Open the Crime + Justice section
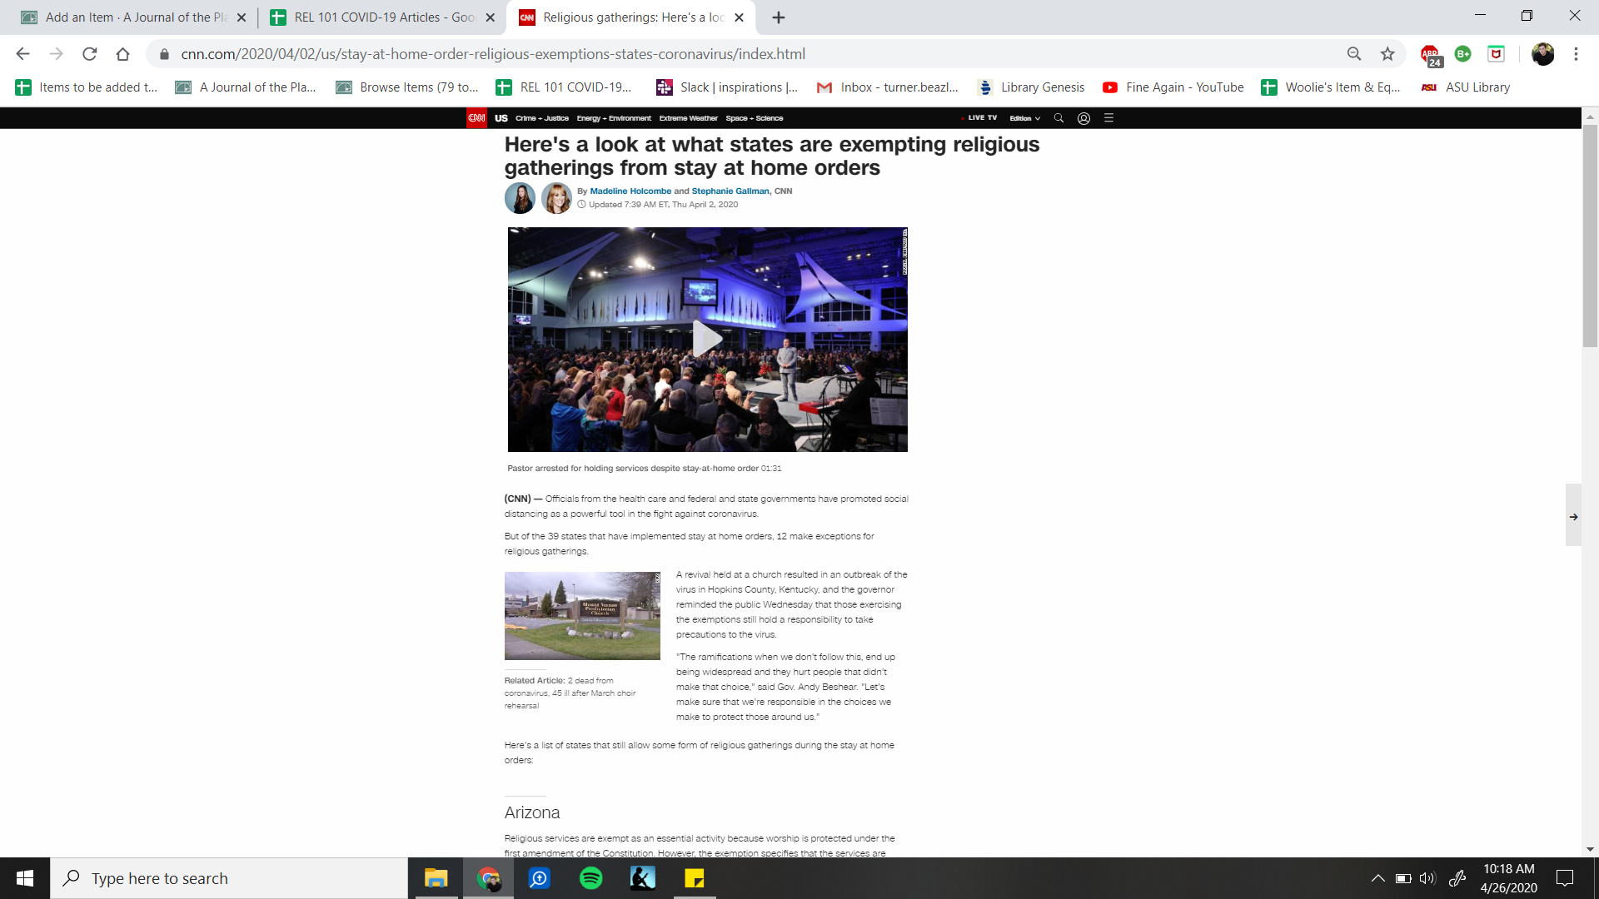Image resolution: width=1599 pixels, height=899 pixels. [x=541, y=118]
